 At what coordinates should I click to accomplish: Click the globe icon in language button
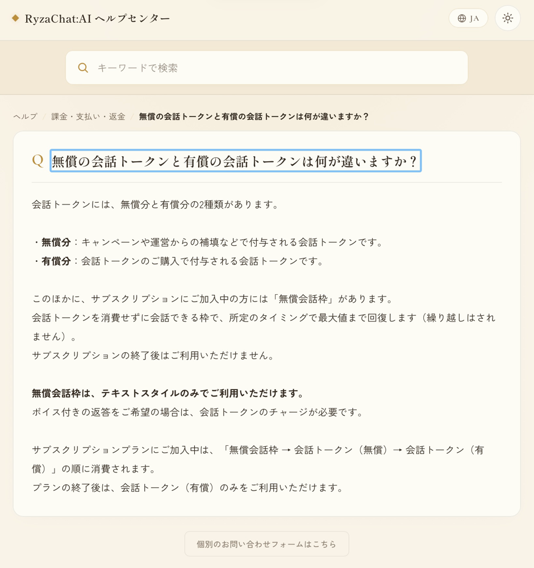(x=461, y=19)
